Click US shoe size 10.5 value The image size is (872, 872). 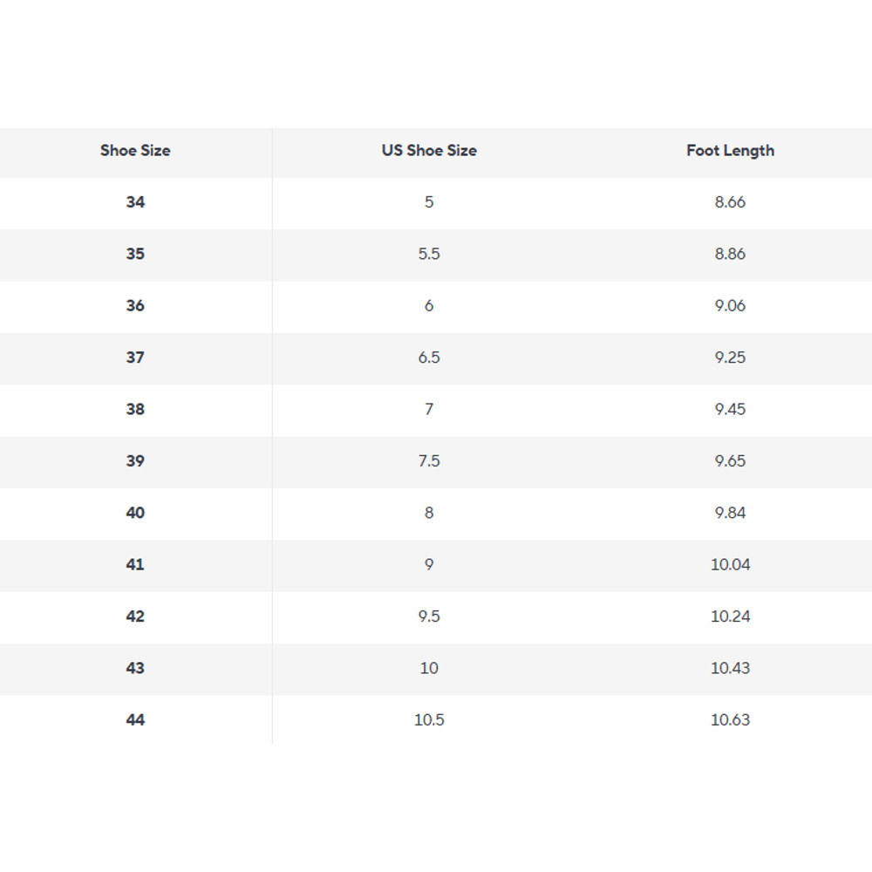point(429,720)
